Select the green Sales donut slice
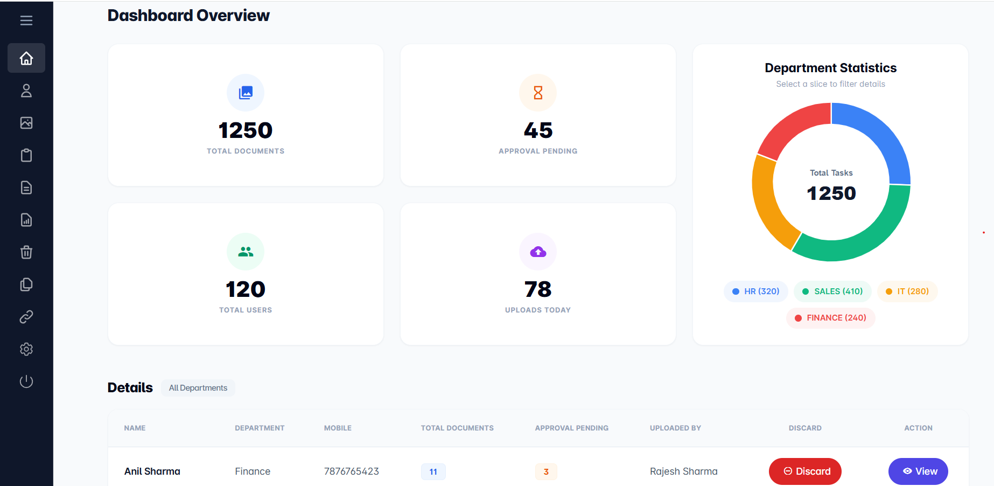 [865, 241]
